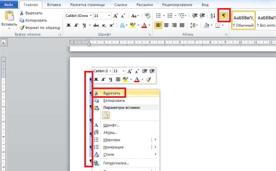
Task: Toggle italic К in the ribbon
Action: [76, 25]
